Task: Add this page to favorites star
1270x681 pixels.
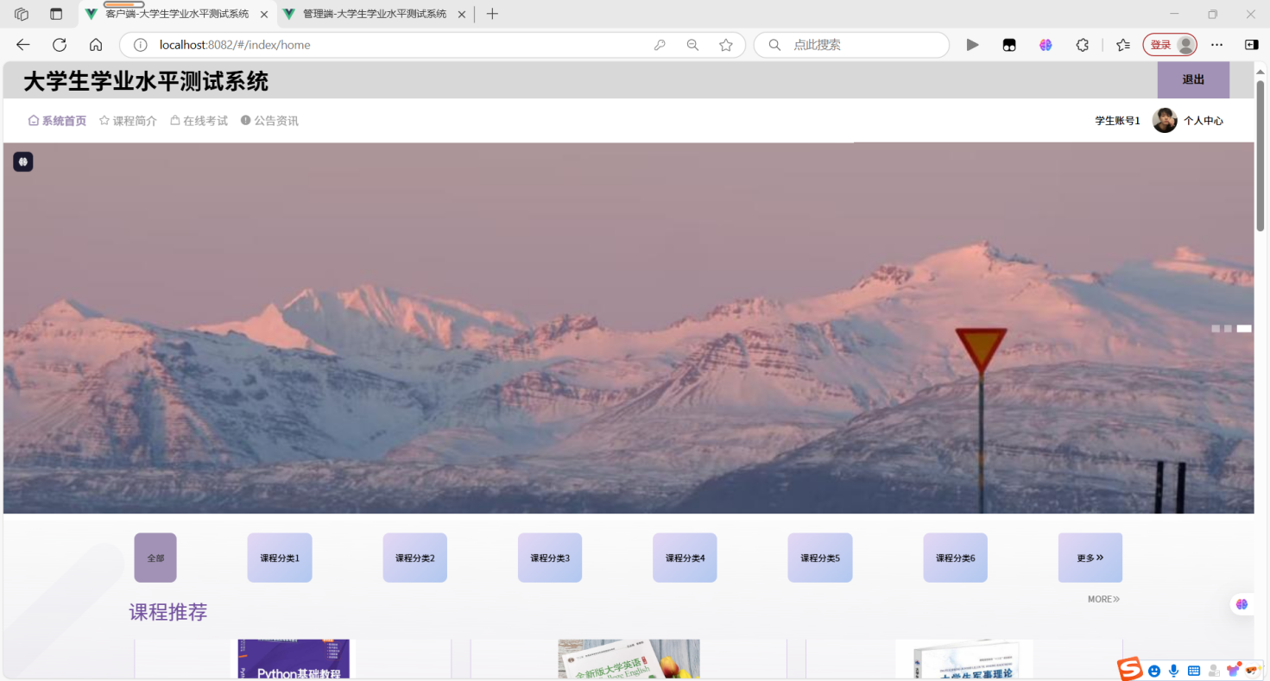Action: (726, 45)
